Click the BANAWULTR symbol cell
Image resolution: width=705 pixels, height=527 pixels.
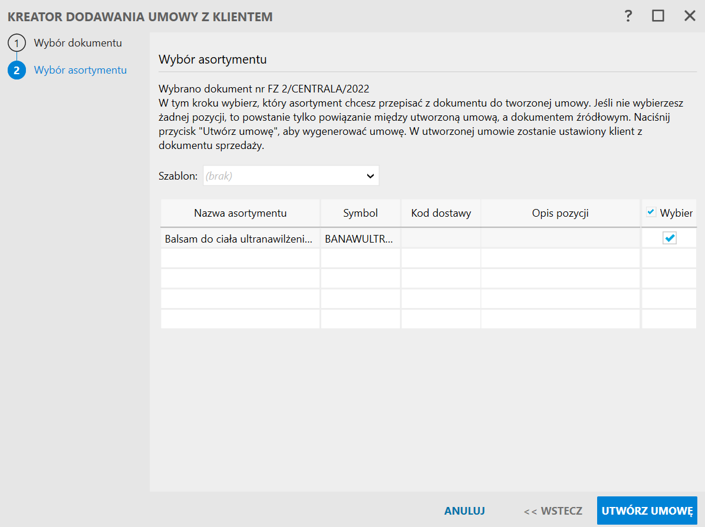(x=360, y=238)
